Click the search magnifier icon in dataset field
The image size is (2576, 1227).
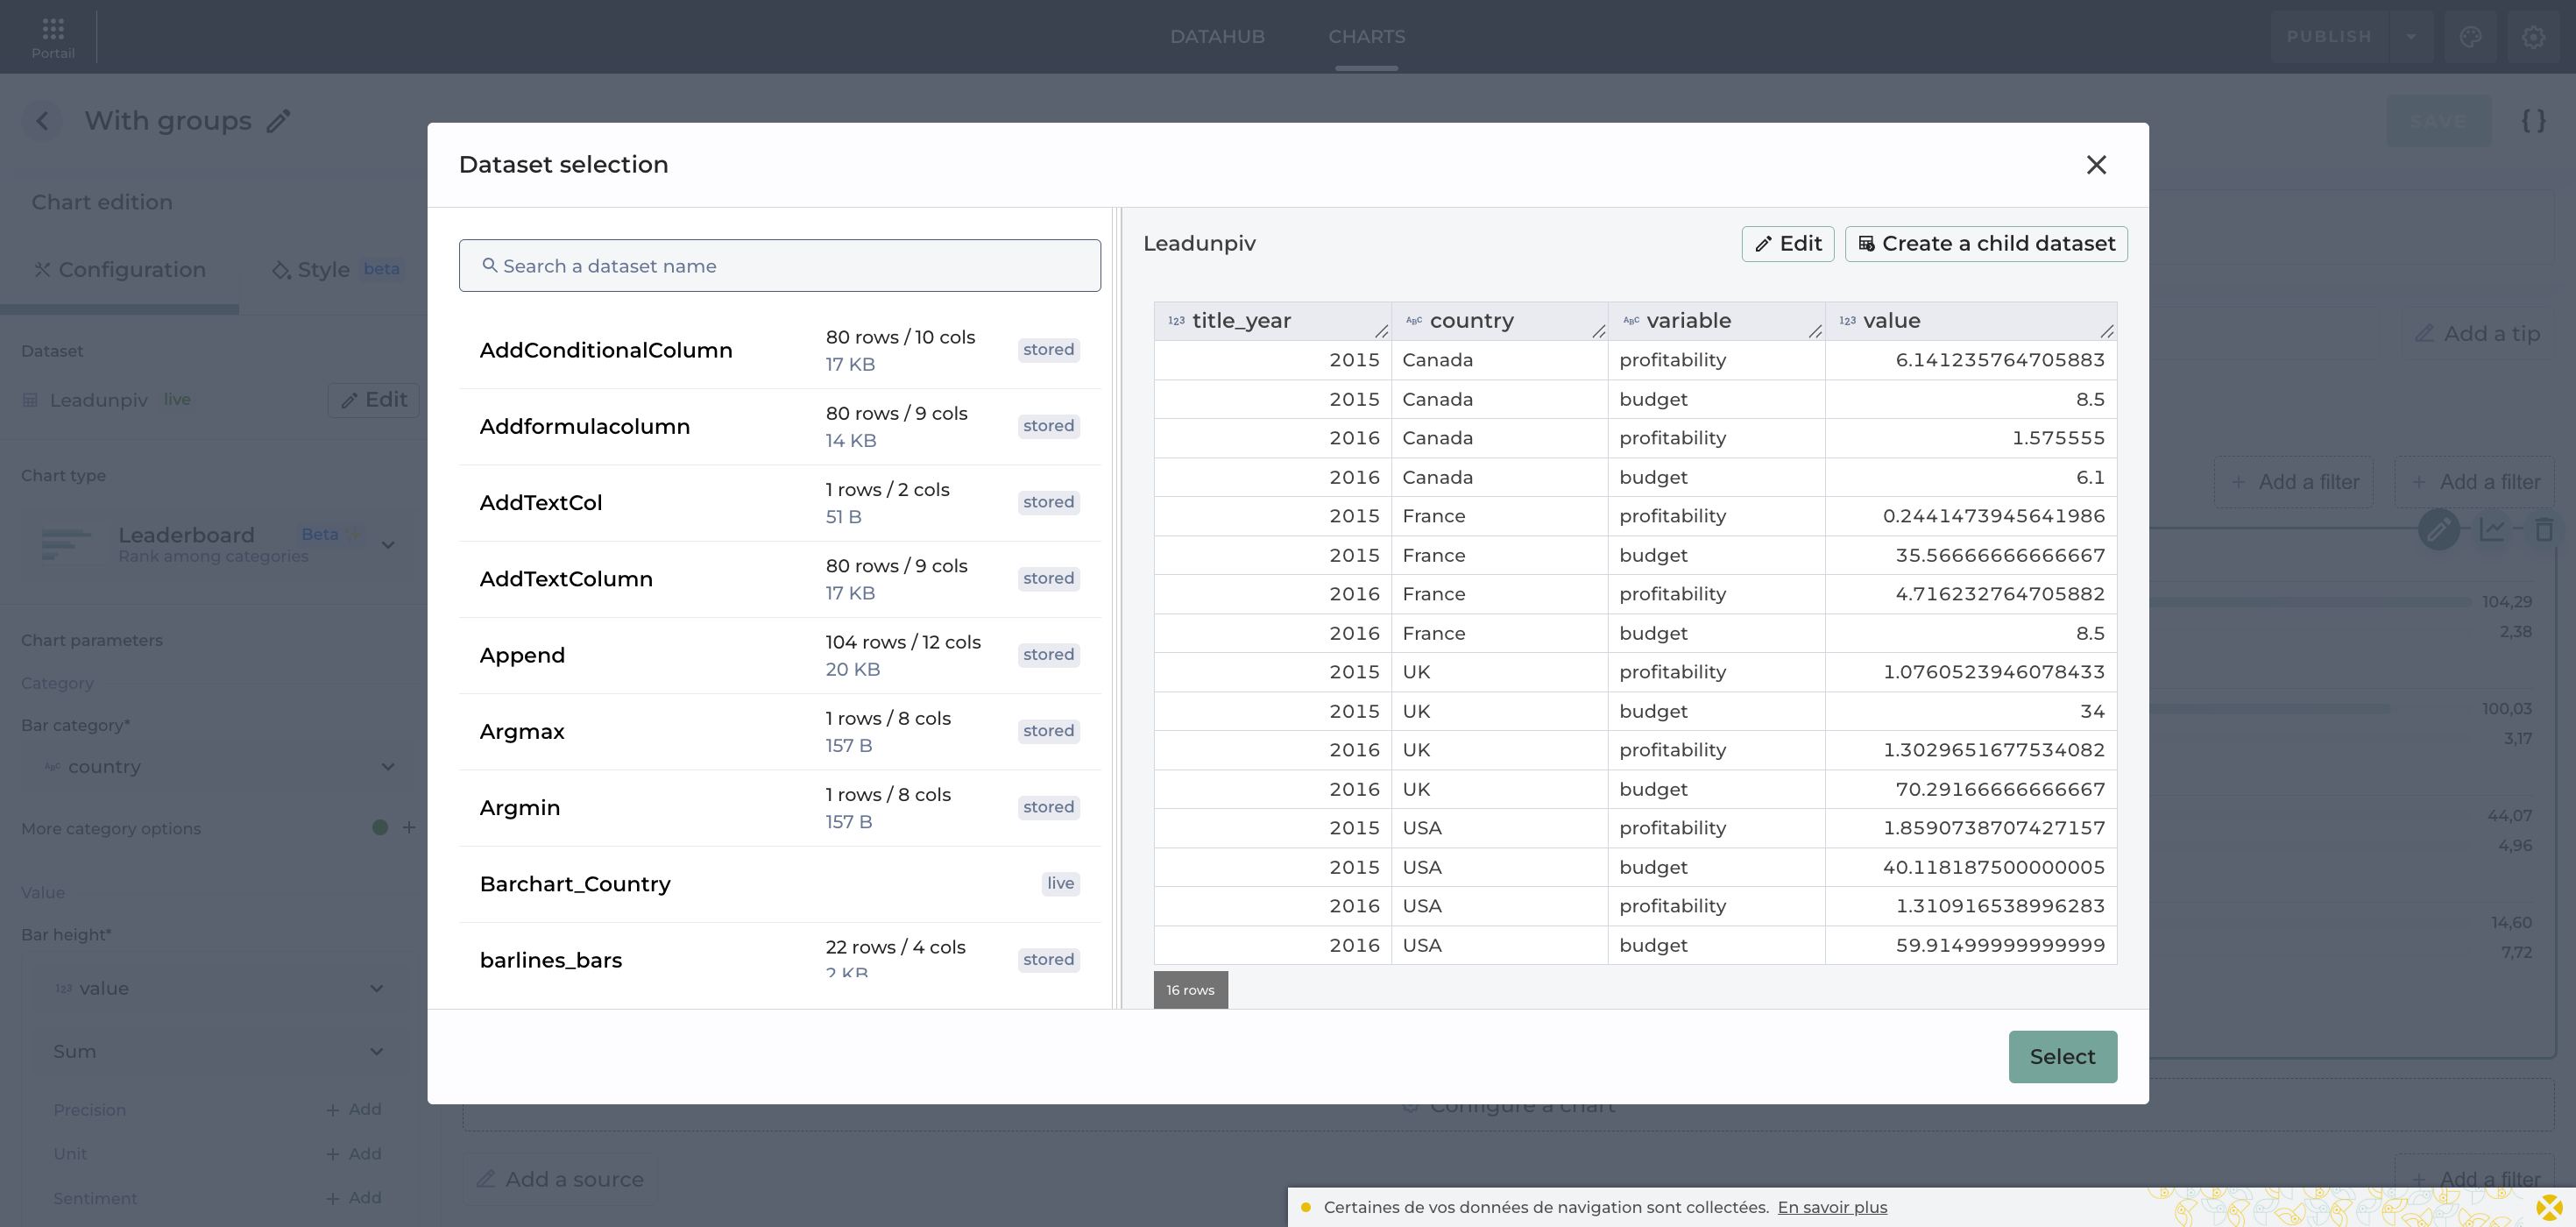(x=489, y=266)
